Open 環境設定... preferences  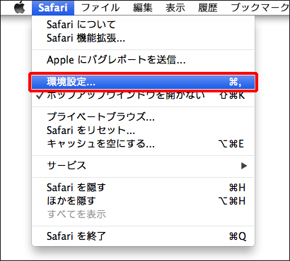click(x=143, y=82)
